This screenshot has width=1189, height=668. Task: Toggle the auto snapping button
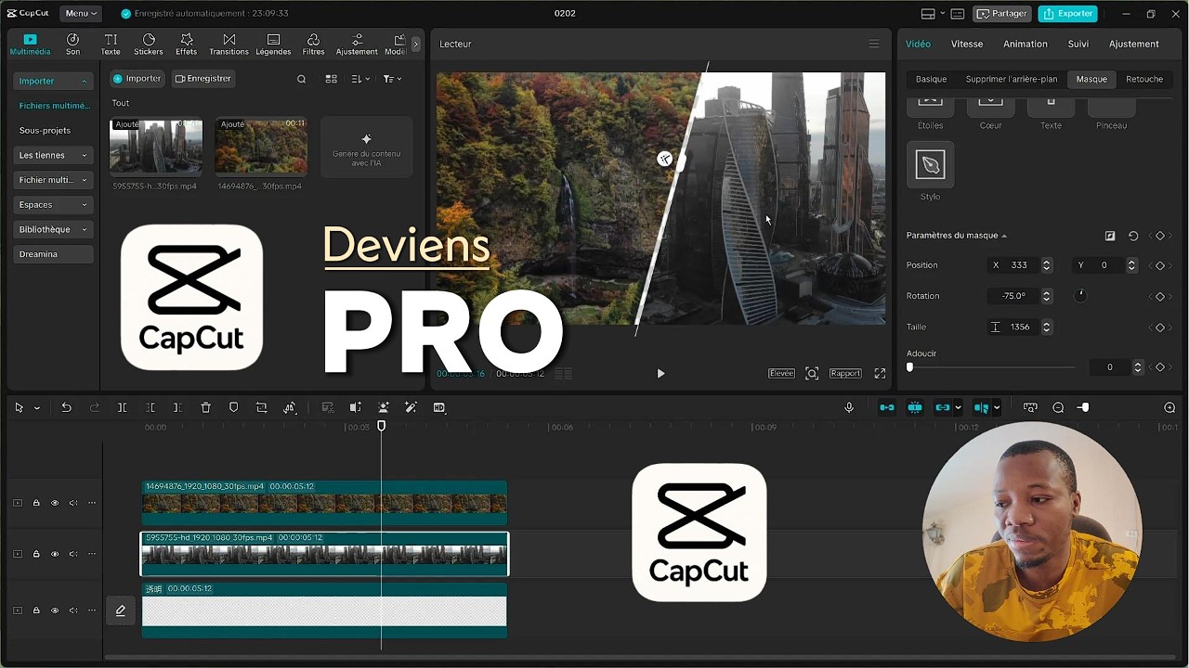tap(915, 407)
